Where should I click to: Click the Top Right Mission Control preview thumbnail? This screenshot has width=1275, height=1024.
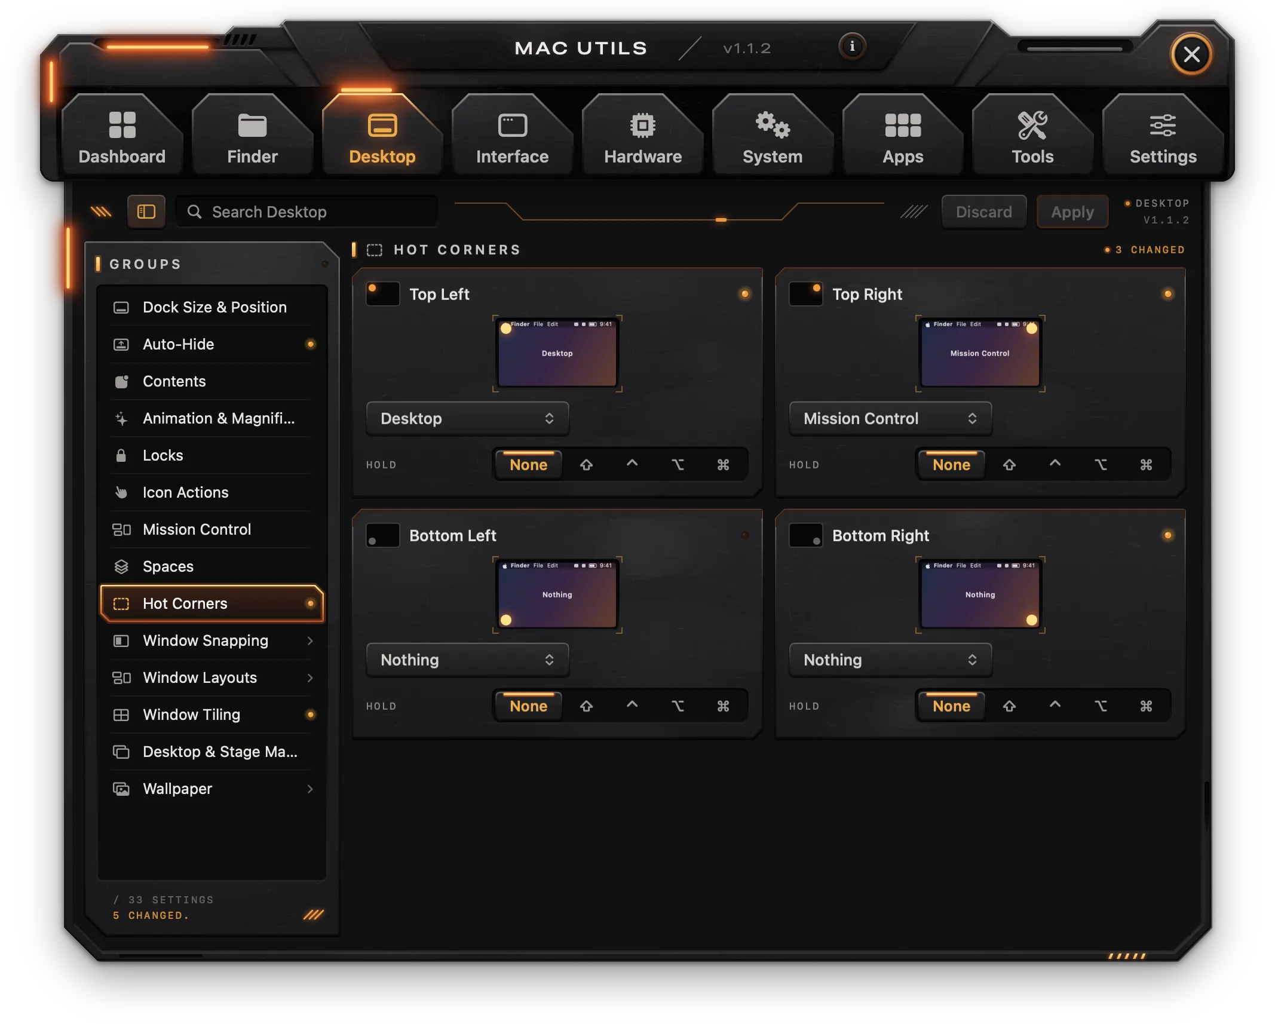tap(980, 353)
